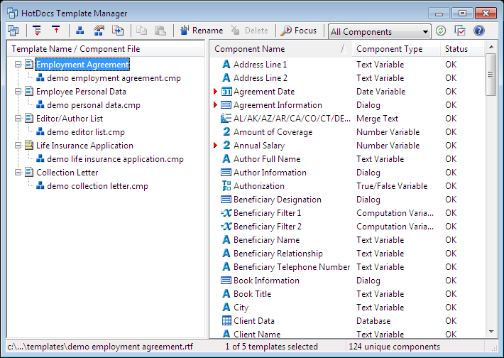Screen dimensions: 504x358
Task: Select demo employment agreement.cmp file
Action: point(114,78)
